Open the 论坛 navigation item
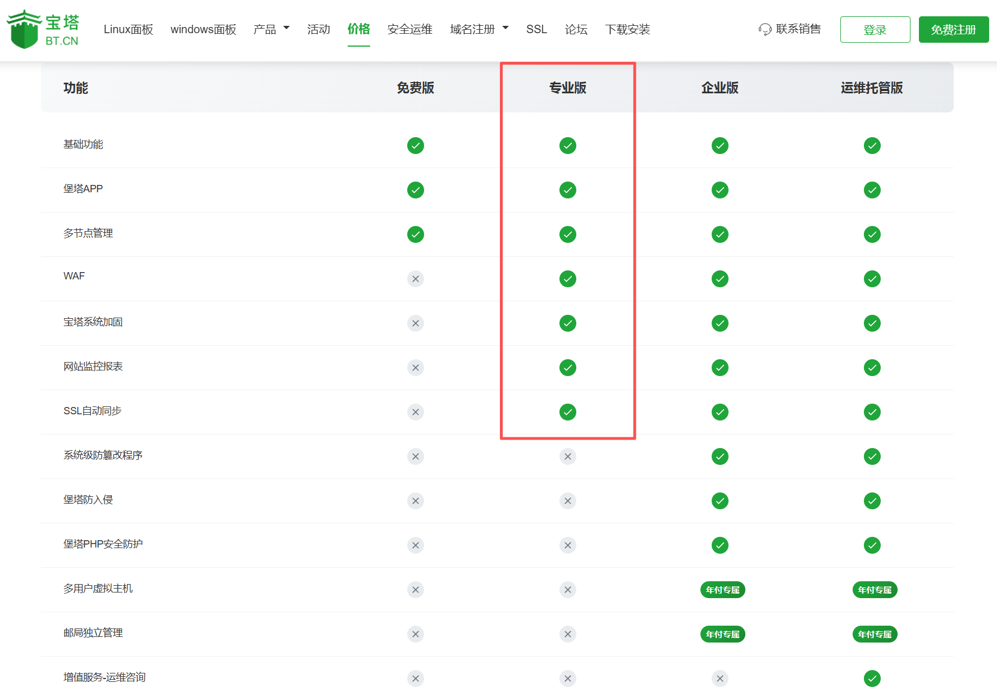 point(576,29)
